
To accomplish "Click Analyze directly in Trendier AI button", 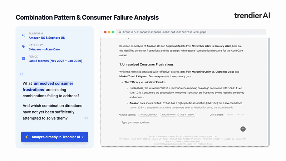I will pyautogui.click(x=54, y=137).
